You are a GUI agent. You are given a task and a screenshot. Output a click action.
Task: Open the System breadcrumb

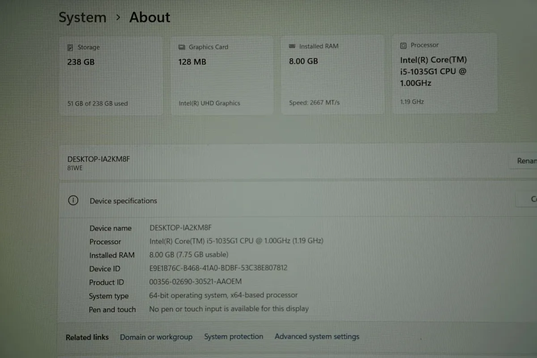82,17
